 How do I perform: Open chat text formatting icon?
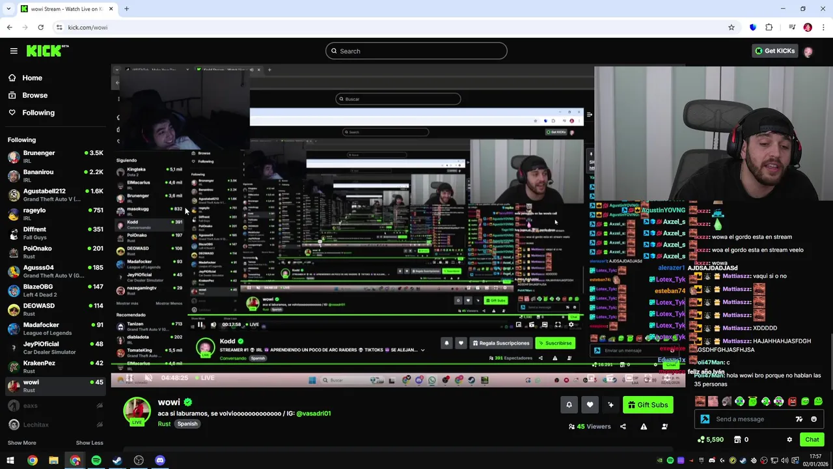(x=799, y=419)
